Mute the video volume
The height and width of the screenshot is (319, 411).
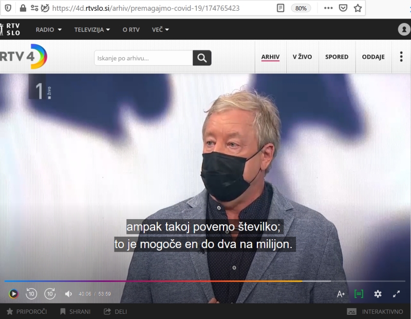click(68, 294)
